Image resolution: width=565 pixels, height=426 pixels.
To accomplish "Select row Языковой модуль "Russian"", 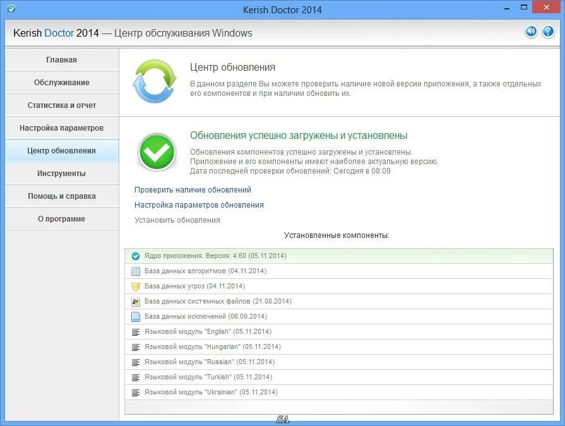I will coord(339,362).
